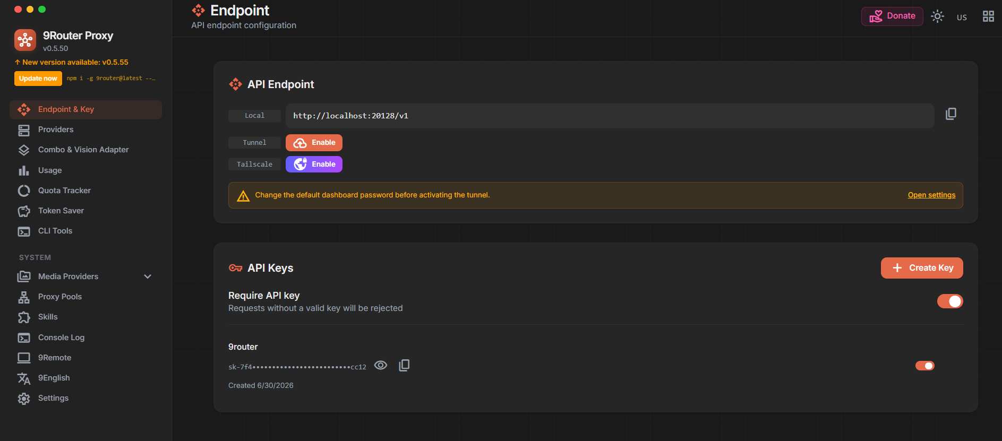Click the 'Created 6/30/2026' date text
The width and height of the screenshot is (1002, 441).
click(261, 386)
